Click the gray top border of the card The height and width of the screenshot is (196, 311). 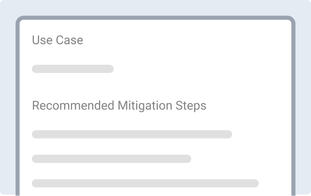click(155, 18)
